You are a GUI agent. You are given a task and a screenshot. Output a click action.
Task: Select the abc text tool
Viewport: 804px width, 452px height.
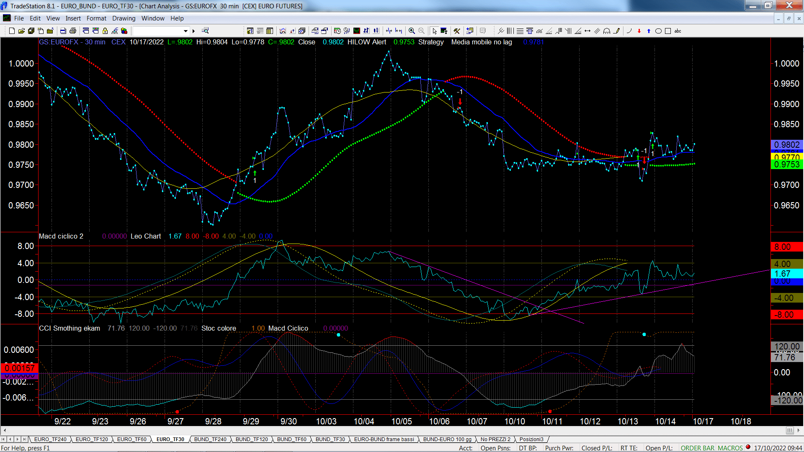click(x=678, y=31)
